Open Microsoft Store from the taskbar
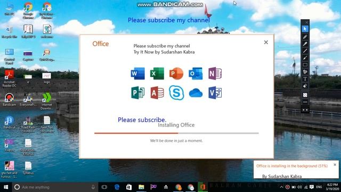This screenshot has width=341, height=192. tap(129, 187)
